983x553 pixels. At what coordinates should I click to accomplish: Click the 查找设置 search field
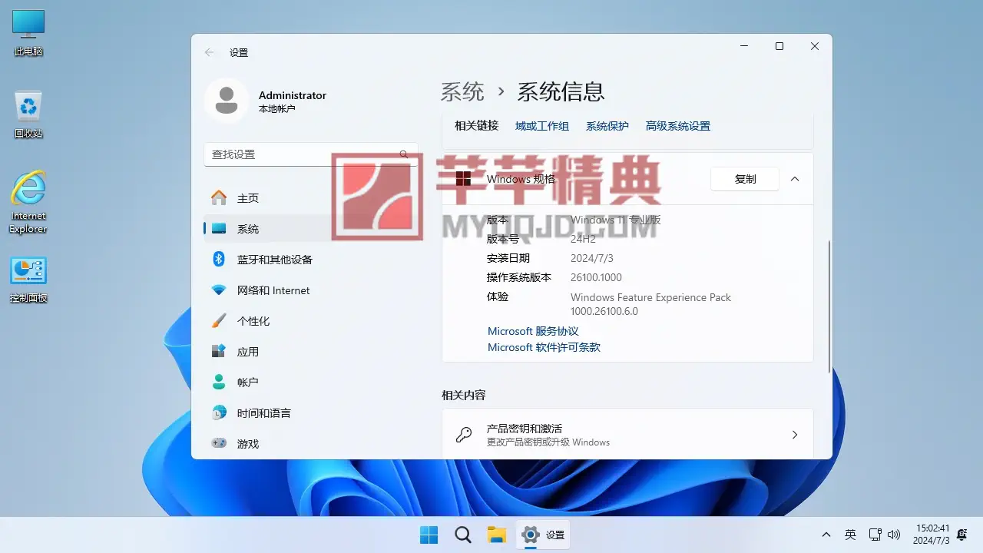click(311, 154)
